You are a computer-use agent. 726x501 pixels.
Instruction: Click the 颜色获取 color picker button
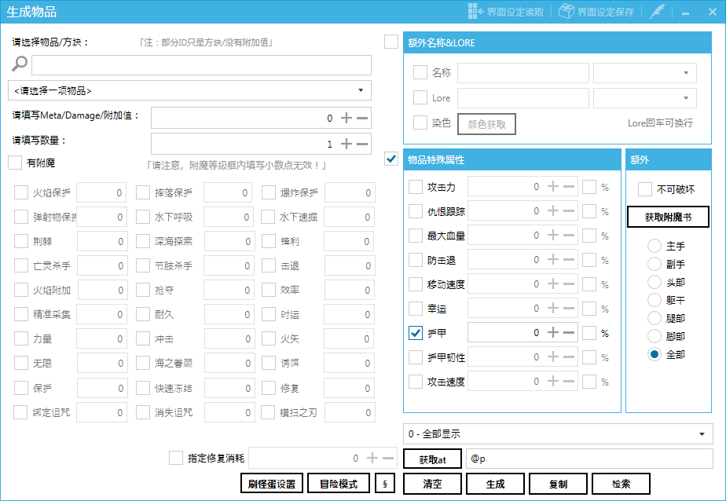coord(486,123)
